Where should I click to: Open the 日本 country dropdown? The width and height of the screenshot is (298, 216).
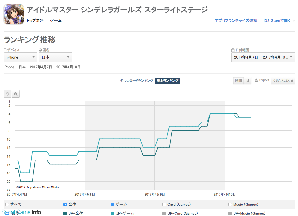point(55,57)
